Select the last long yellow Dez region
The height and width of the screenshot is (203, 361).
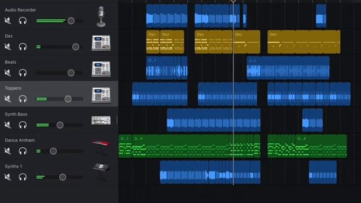[304, 42]
